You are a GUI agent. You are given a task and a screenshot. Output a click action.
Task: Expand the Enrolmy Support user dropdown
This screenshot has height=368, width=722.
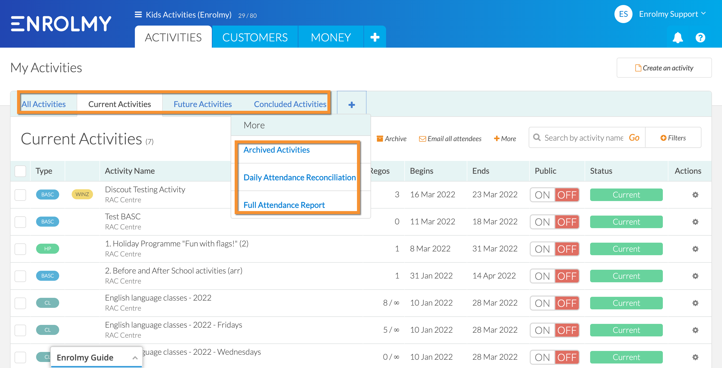pos(672,14)
